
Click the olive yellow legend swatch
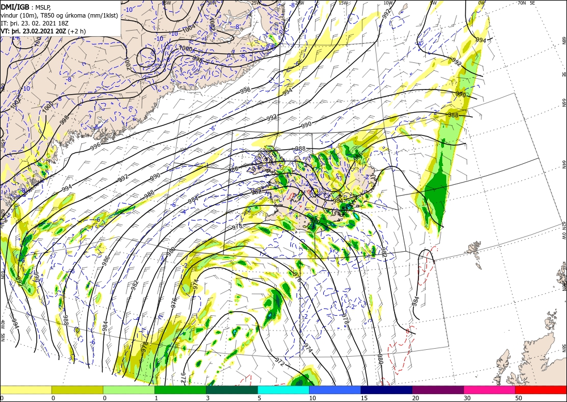tap(77, 390)
